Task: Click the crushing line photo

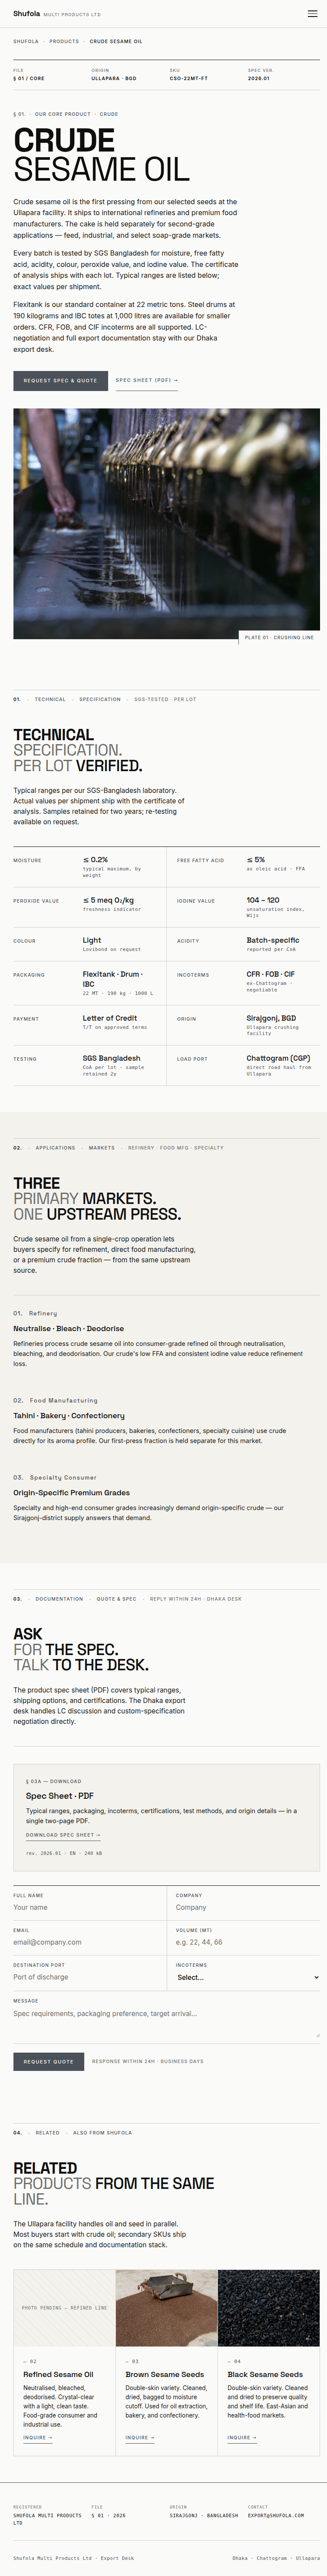Action: 166,523
